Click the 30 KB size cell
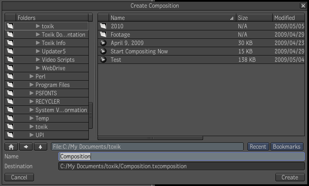The width and height of the screenshot is (309, 186). [245, 43]
